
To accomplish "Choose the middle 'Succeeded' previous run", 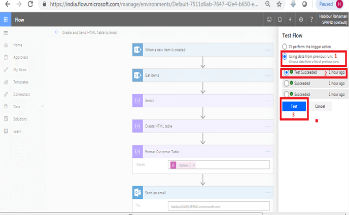I will coord(287,83).
